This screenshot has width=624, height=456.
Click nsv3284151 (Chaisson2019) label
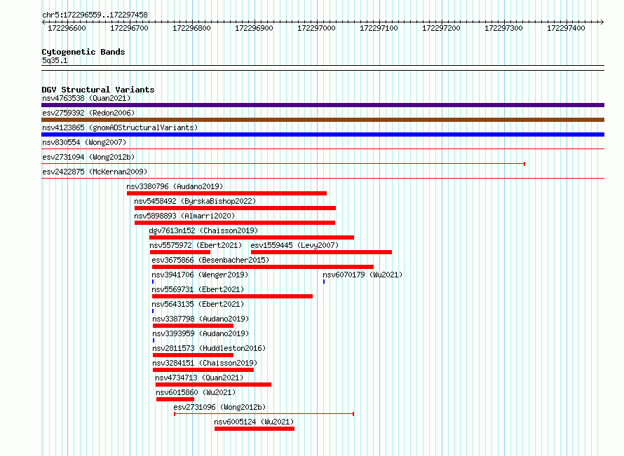click(x=205, y=363)
